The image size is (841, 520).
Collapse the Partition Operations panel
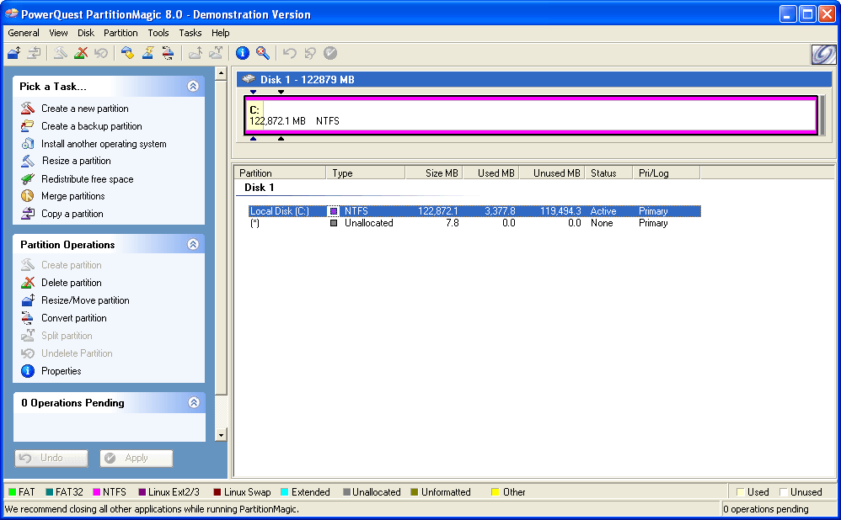tap(193, 244)
